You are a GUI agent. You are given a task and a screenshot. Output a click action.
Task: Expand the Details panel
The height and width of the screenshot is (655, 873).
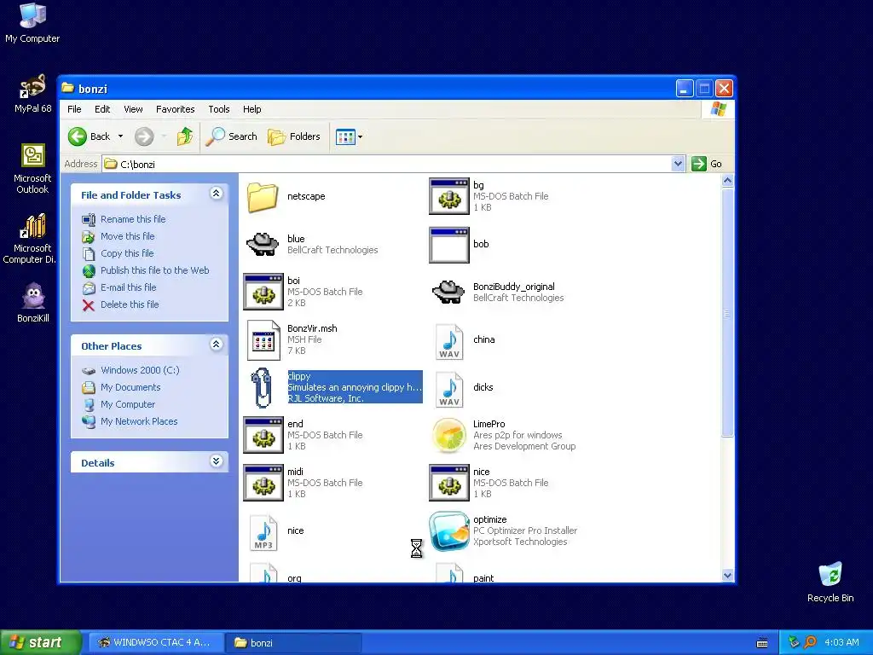[x=216, y=461]
